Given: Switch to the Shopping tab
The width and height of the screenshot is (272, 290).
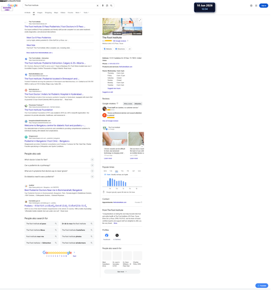Looking at the screenshot, I should coord(48,13).
